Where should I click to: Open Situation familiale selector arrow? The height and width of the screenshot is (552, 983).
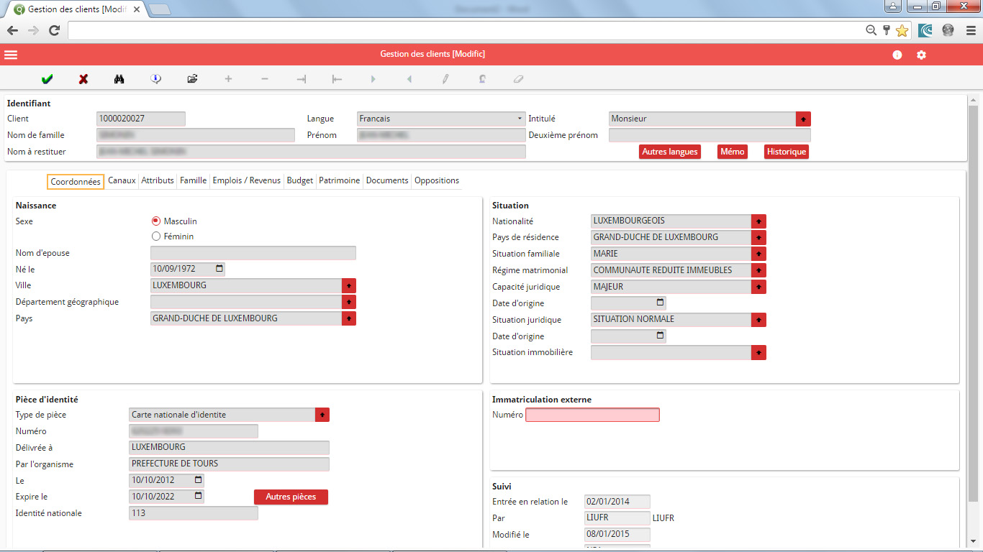point(759,254)
